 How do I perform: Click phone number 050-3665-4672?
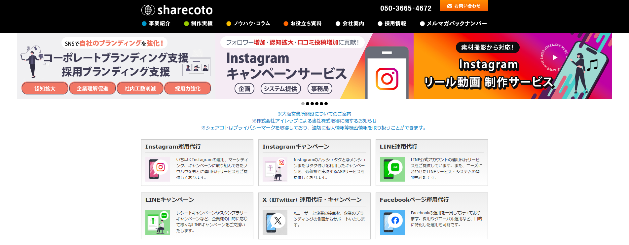coord(406,8)
